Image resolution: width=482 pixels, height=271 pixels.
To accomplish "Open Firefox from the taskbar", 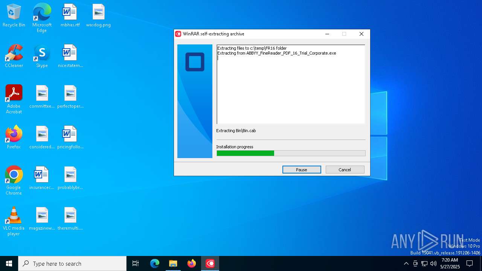I will pyautogui.click(x=192, y=263).
